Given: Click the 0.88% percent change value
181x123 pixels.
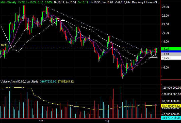Looking at the screenshot, I should coord(48,2).
